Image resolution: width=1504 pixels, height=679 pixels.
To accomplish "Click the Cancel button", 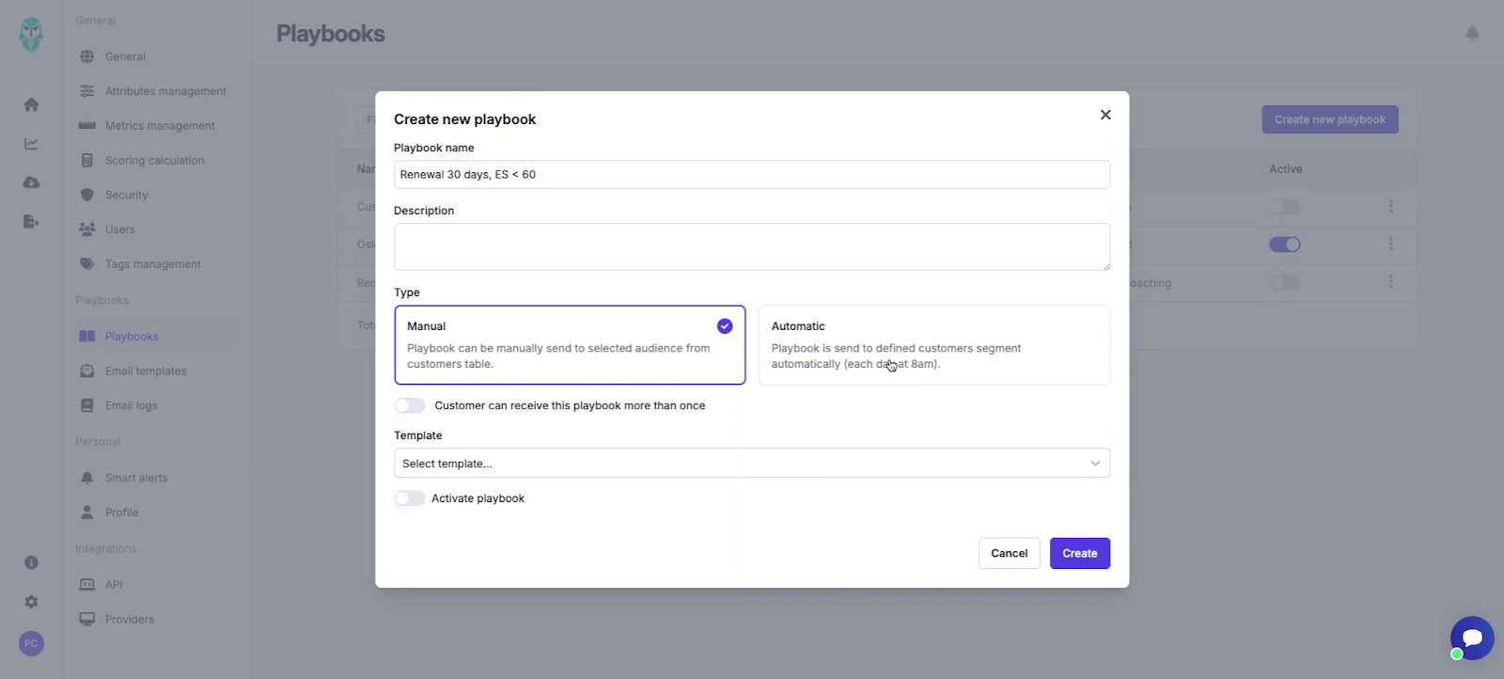I will pyautogui.click(x=1009, y=554).
